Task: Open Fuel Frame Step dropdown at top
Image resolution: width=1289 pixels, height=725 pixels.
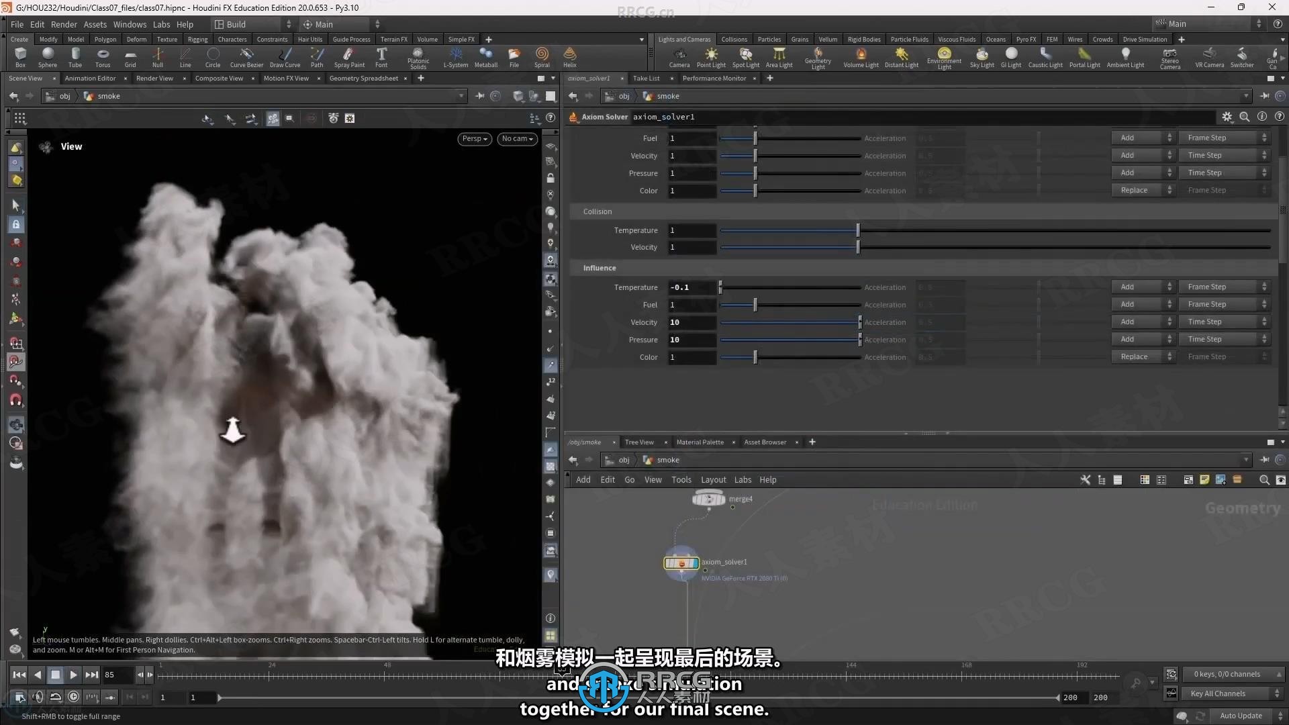Action: tap(1224, 138)
